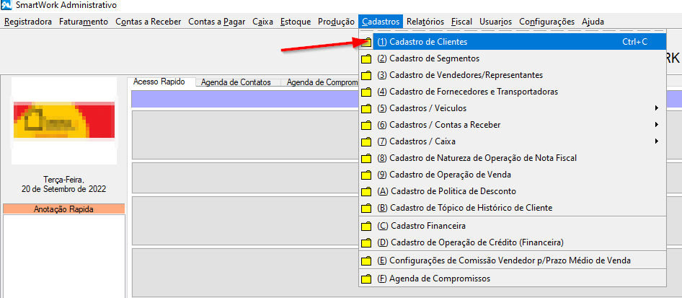The width and height of the screenshot is (682, 298).
Task: Click folder icon beside Cadastro de Segmentos
Action: coord(366,58)
